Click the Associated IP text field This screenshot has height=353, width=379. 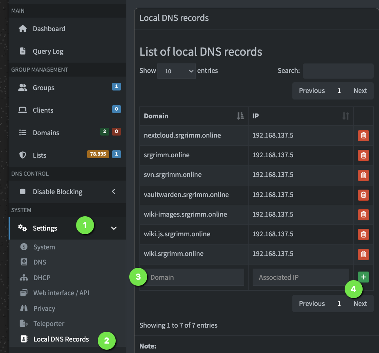click(x=301, y=277)
